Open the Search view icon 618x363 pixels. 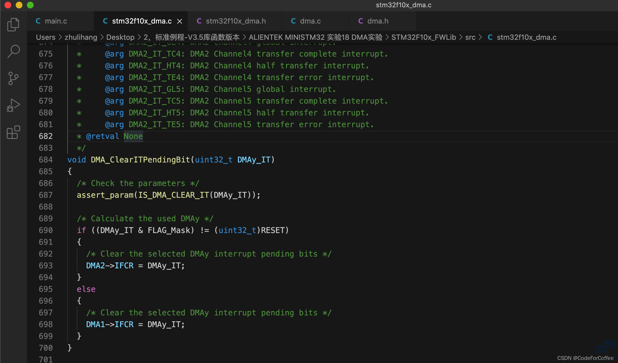[x=13, y=51]
